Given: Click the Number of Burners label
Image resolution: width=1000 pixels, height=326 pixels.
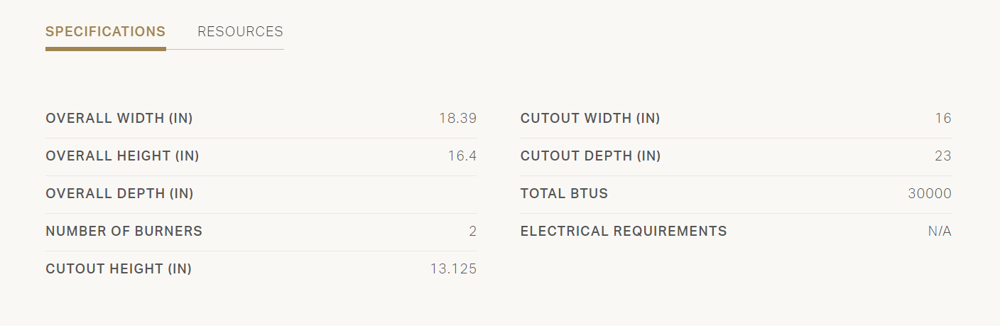Looking at the screenshot, I should 124,232.
